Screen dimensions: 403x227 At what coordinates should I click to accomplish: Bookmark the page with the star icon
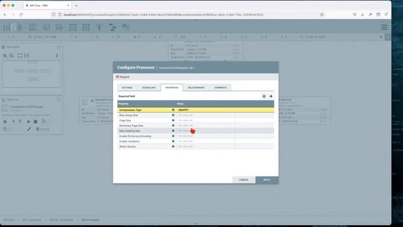[x=322, y=15]
